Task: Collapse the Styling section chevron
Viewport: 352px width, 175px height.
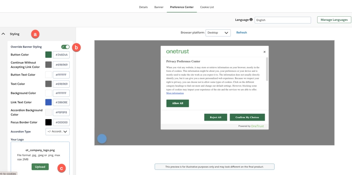Action: 3,34
